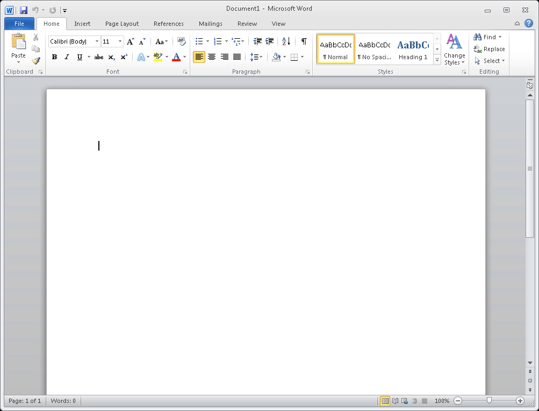Save document from Quick Access Toolbar
The image size is (539, 411).
tap(24, 10)
